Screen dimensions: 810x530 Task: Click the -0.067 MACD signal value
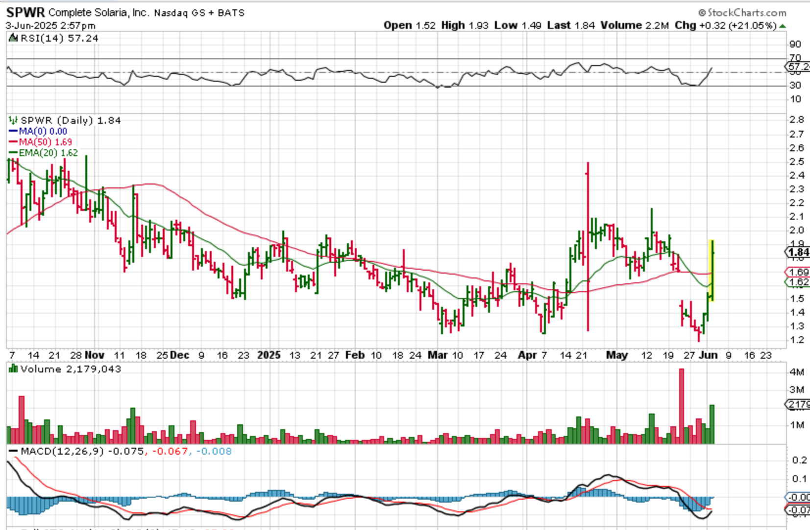[170, 451]
